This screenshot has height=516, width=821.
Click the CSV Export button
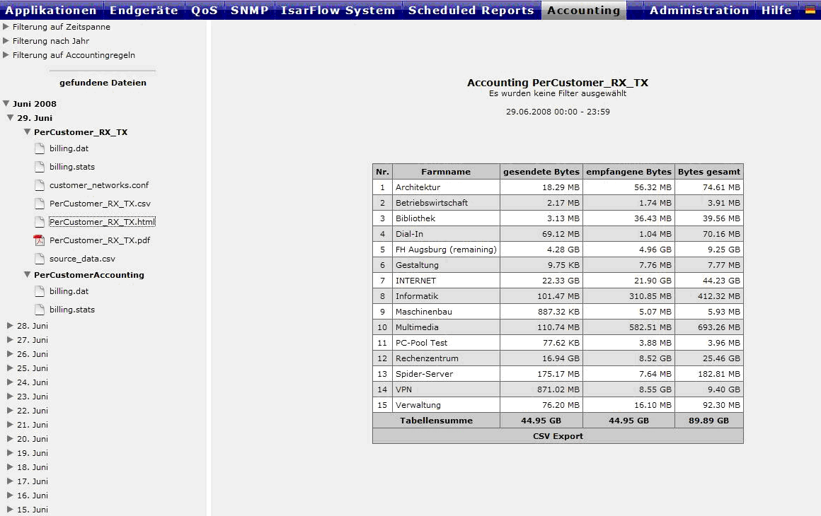(558, 436)
